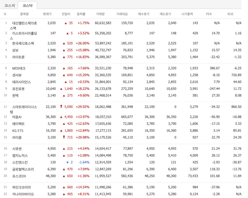Screen dimensions: 248x198
Task: Click the 등락률 column header
Action: point(81,14)
